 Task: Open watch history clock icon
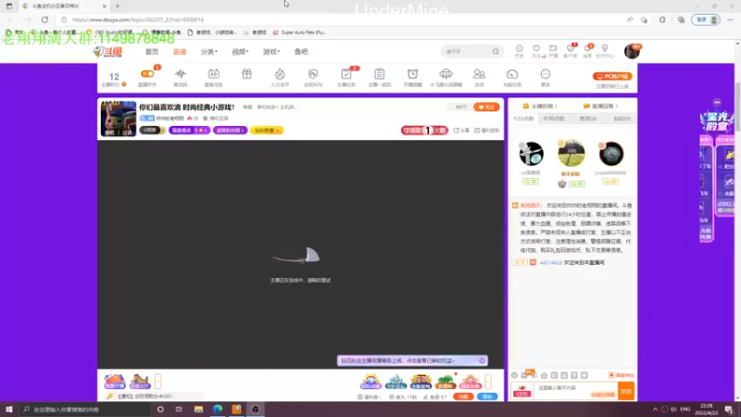pos(519,49)
